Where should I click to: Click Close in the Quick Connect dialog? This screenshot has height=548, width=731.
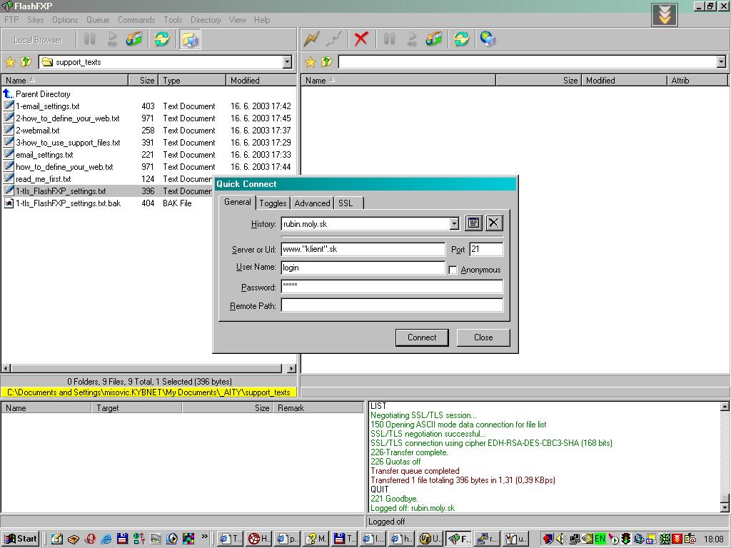(x=483, y=338)
